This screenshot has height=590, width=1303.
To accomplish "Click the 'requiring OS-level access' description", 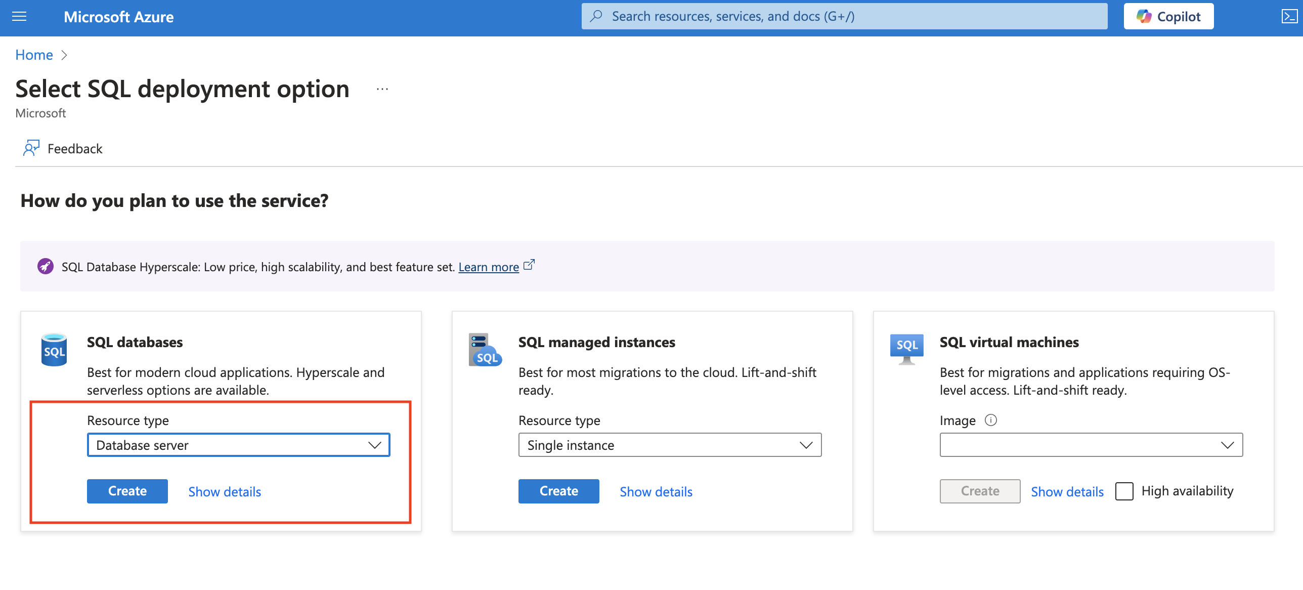I will pyautogui.click(x=1085, y=381).
